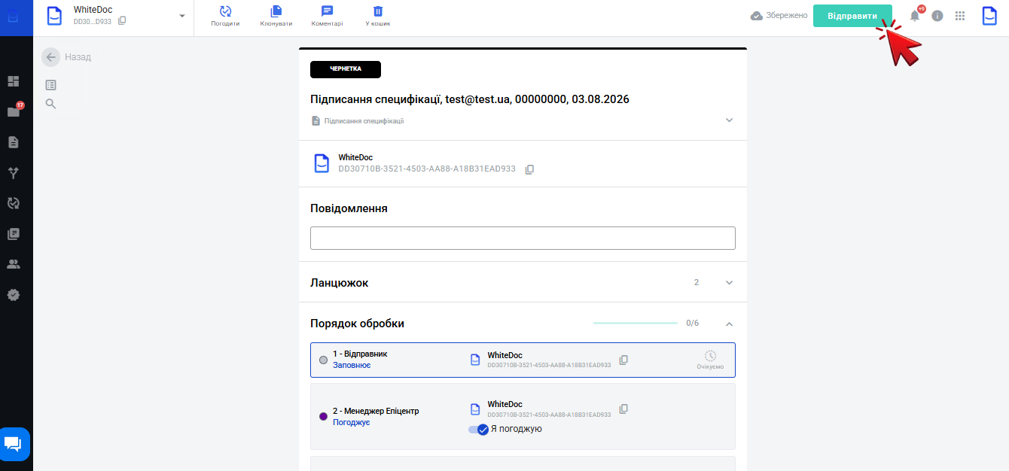Select the purple dot for Менеджер Епіцентр
This screenshot has width=1009, height=471.
(324, 416)
